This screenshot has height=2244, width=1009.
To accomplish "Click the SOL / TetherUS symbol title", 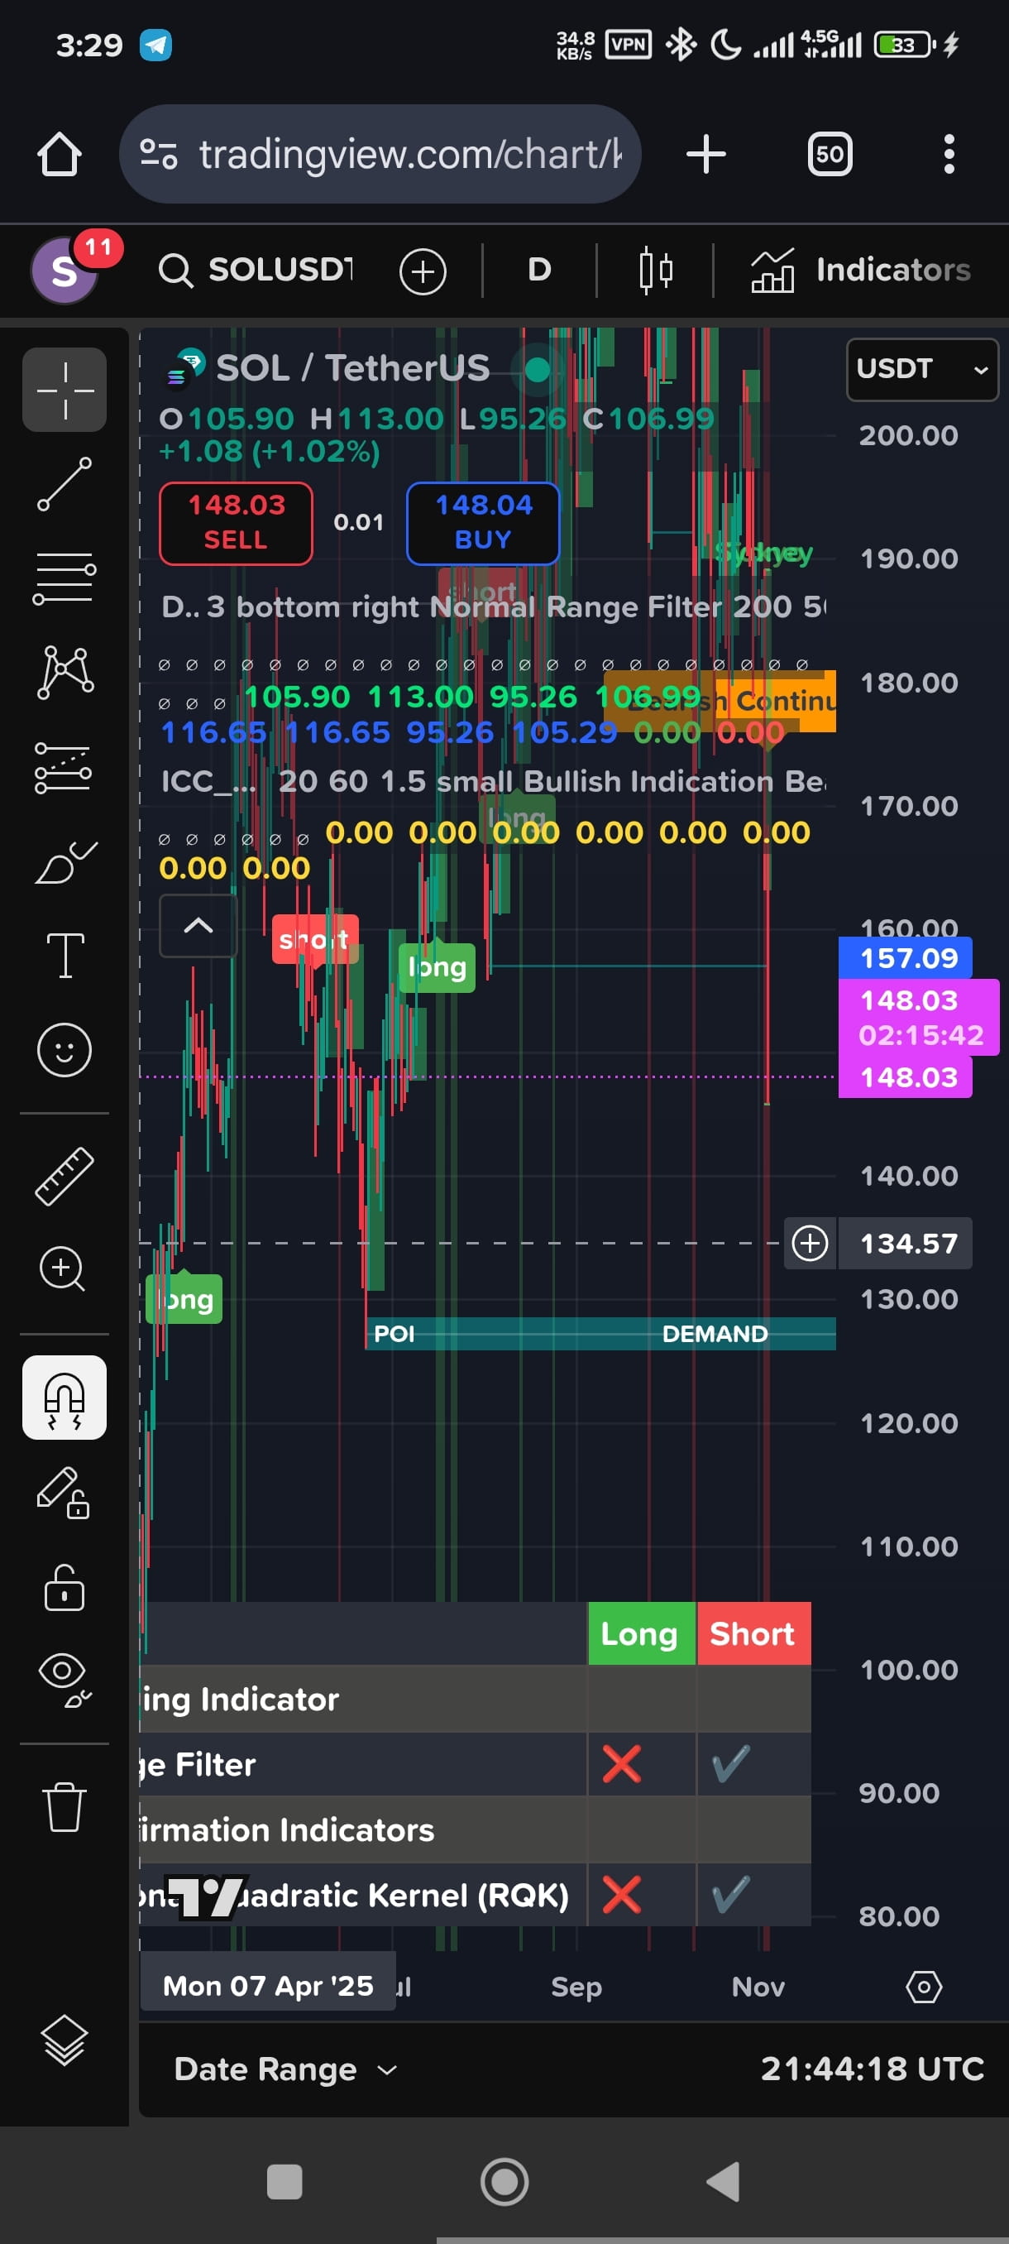I will [x=352, y=367].
